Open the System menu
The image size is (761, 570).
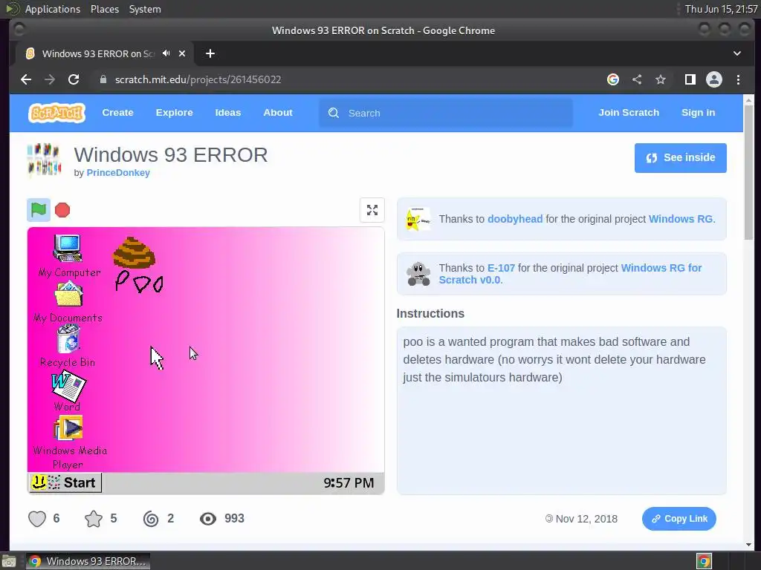(145, 9)
